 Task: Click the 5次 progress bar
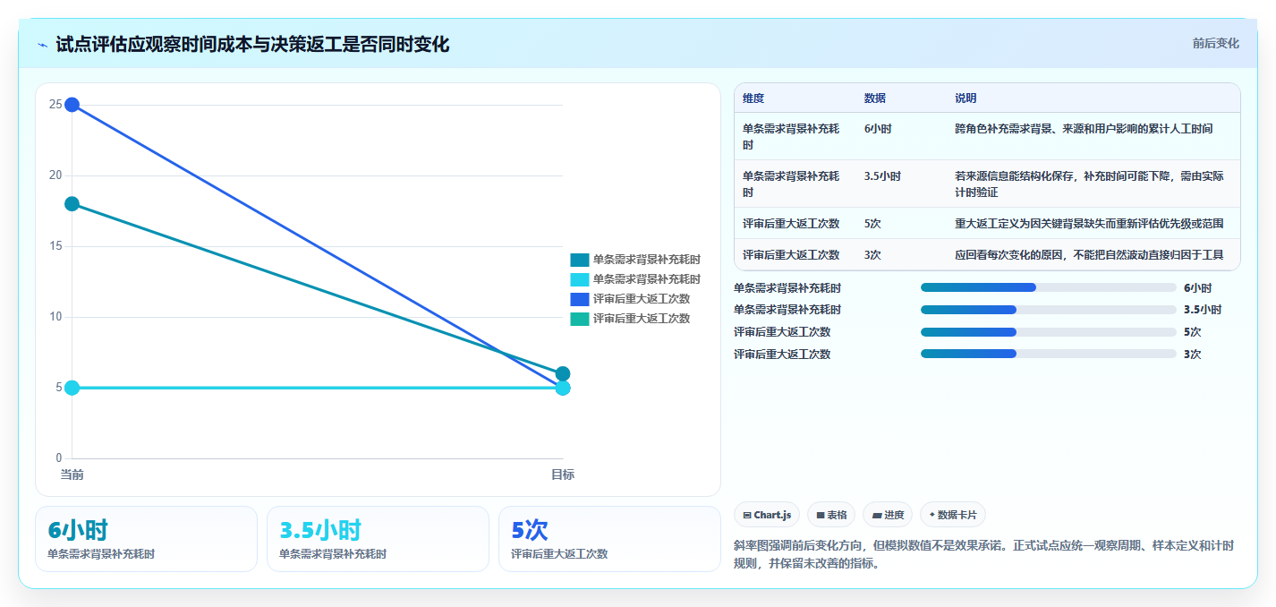click(x=1048, y=331)
